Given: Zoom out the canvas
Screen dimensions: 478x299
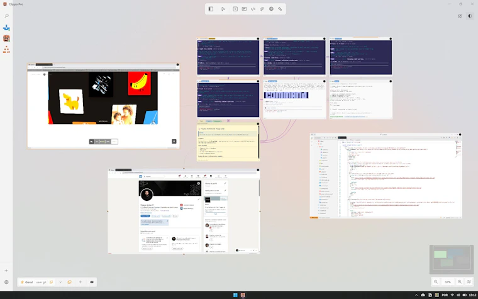Looking at the screenshot, I should point(436,282).
